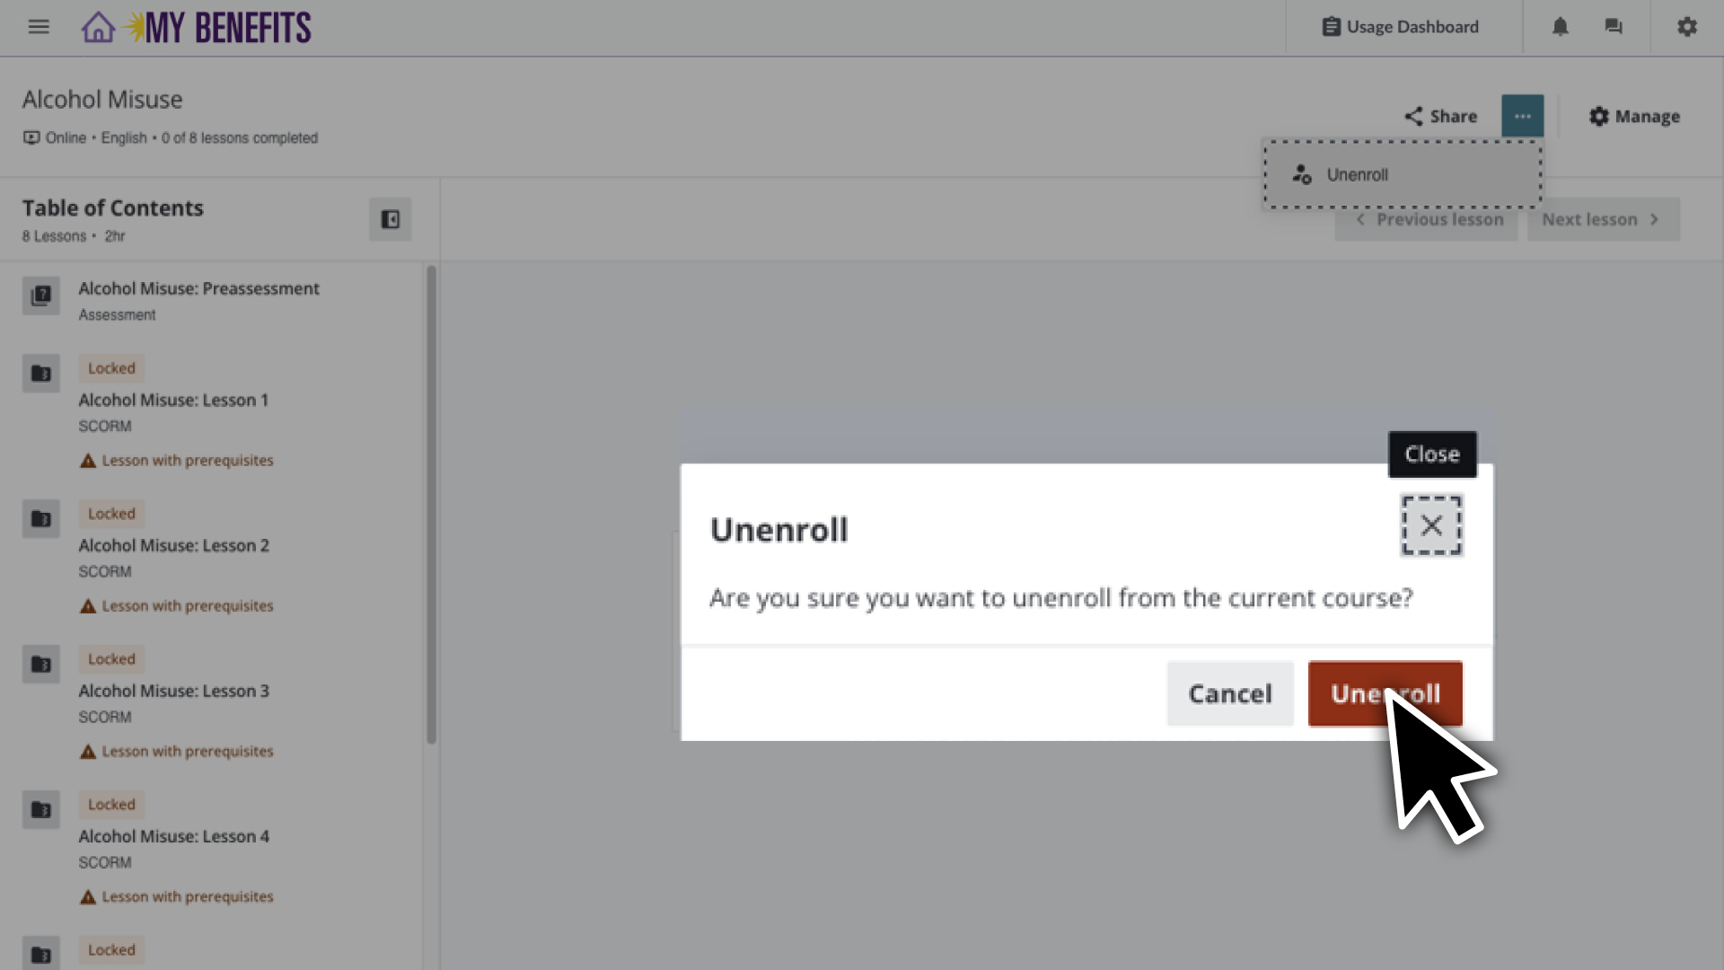Open the settings gear in the top bar

coord(1686,27)
